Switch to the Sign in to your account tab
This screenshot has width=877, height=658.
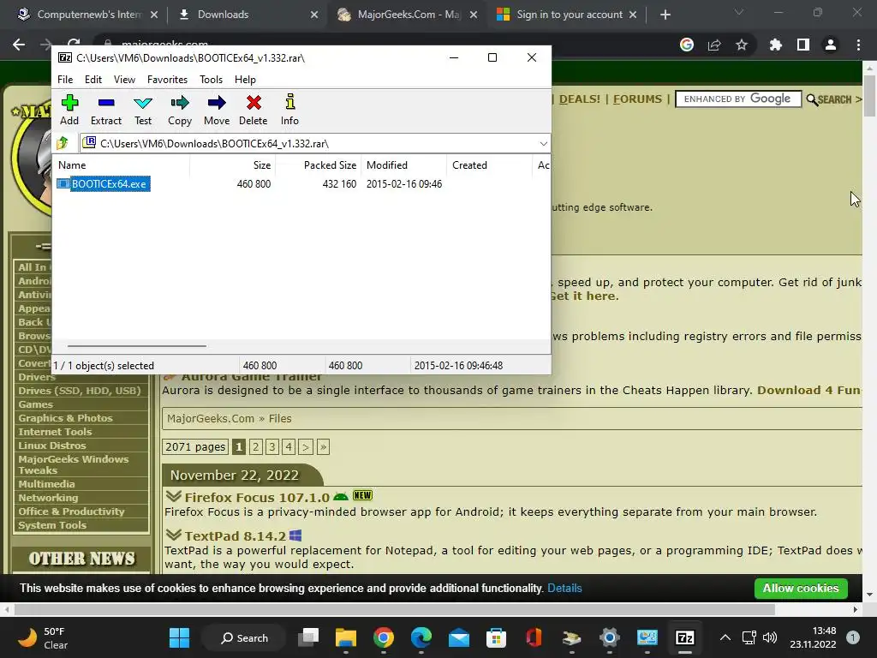[x=568, y=15]
